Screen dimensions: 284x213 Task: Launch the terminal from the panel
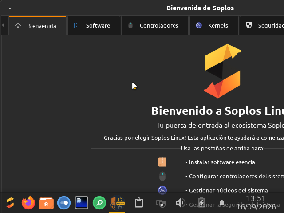point(82,203)
